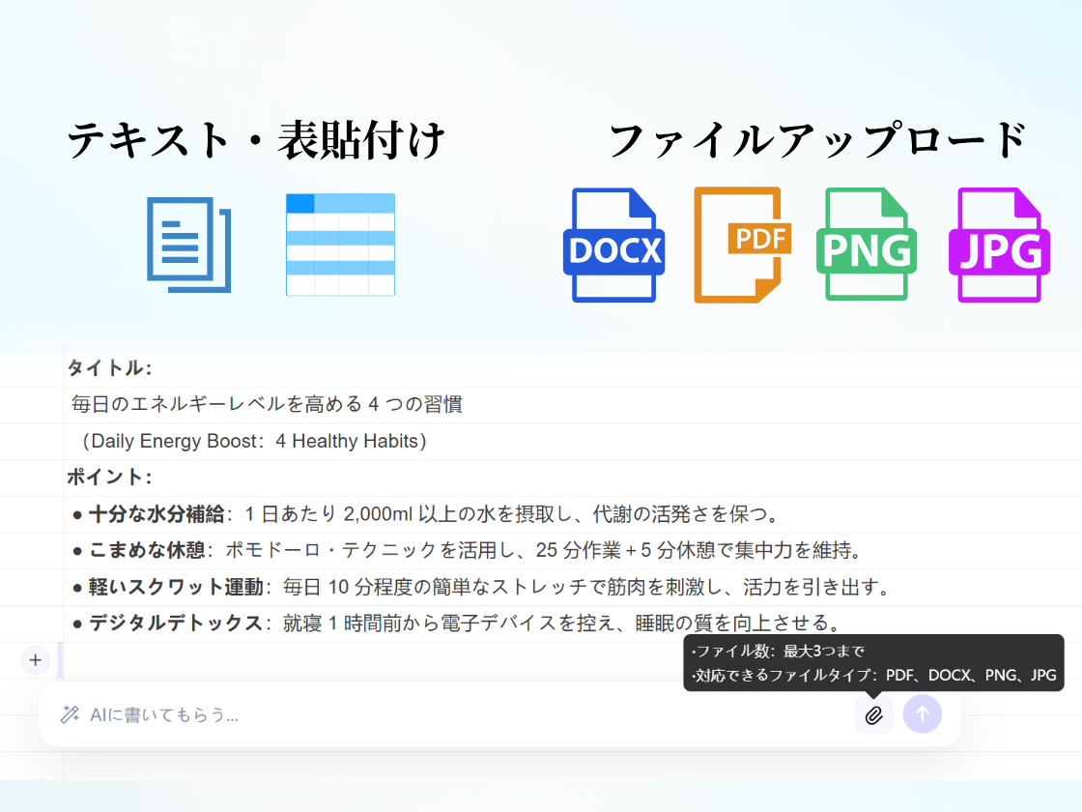Select the PDF file format icon
The height and width of the screenshot is (812, 1082).
coord(739,245)
